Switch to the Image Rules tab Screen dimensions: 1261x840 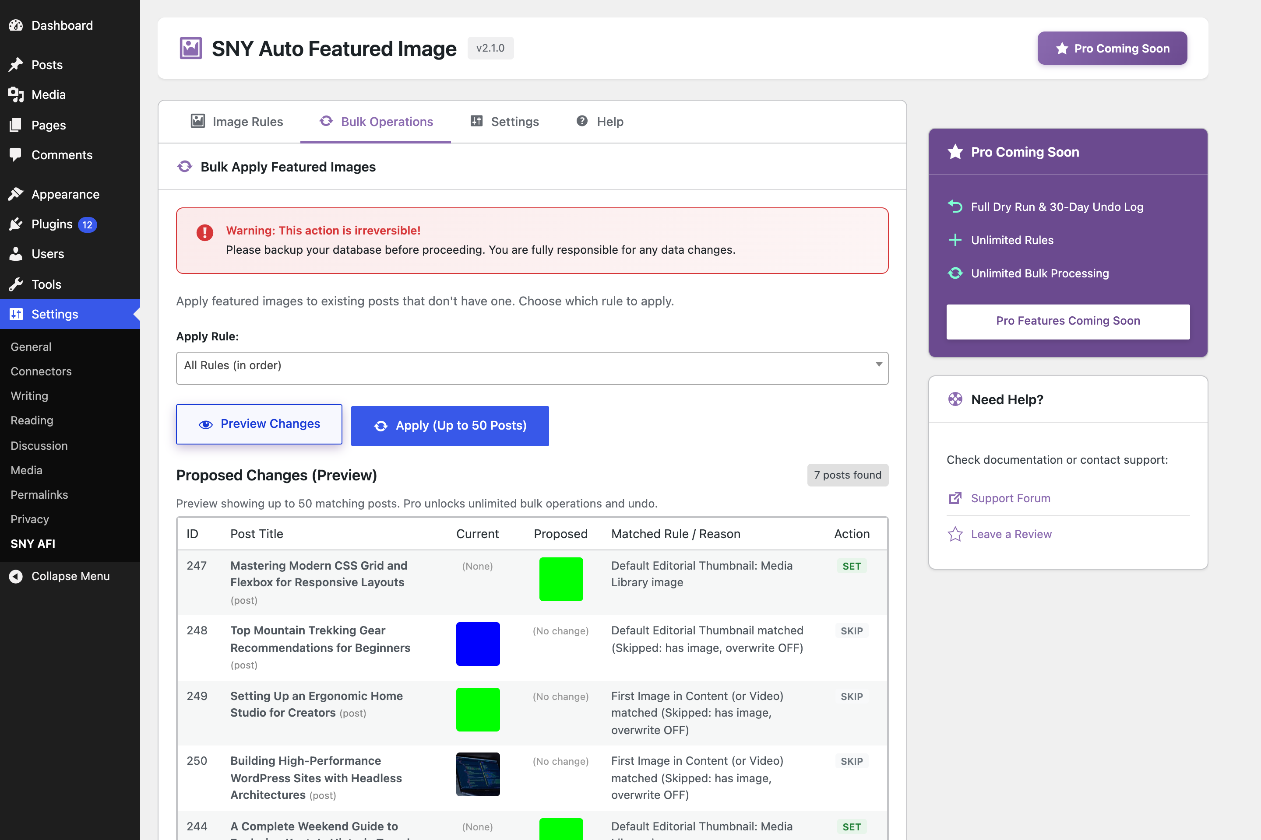[237, 122]
